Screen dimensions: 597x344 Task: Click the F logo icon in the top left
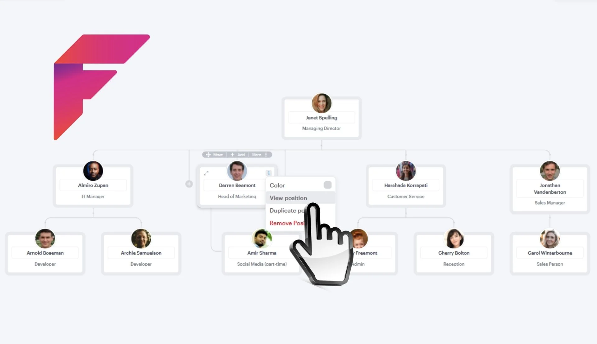tap(102, 86)
